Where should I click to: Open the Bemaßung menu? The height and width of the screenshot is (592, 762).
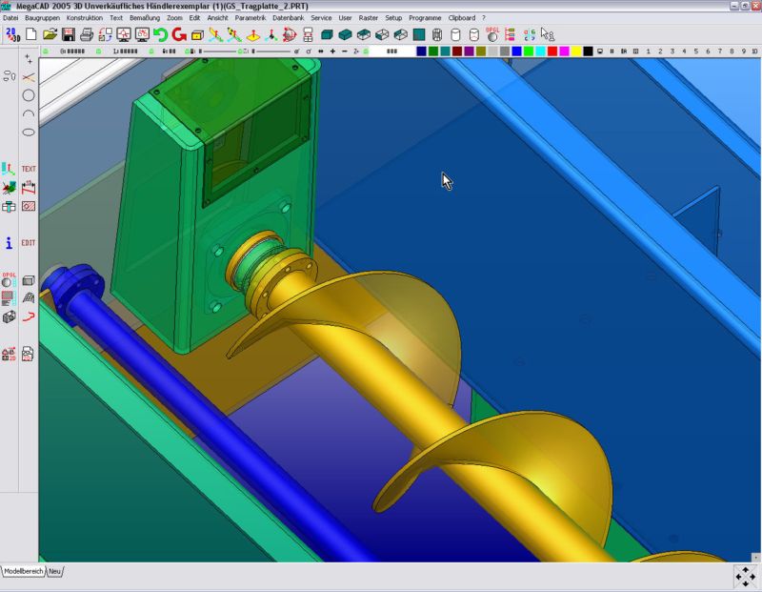pyautogui.click(x=142, y=18)
